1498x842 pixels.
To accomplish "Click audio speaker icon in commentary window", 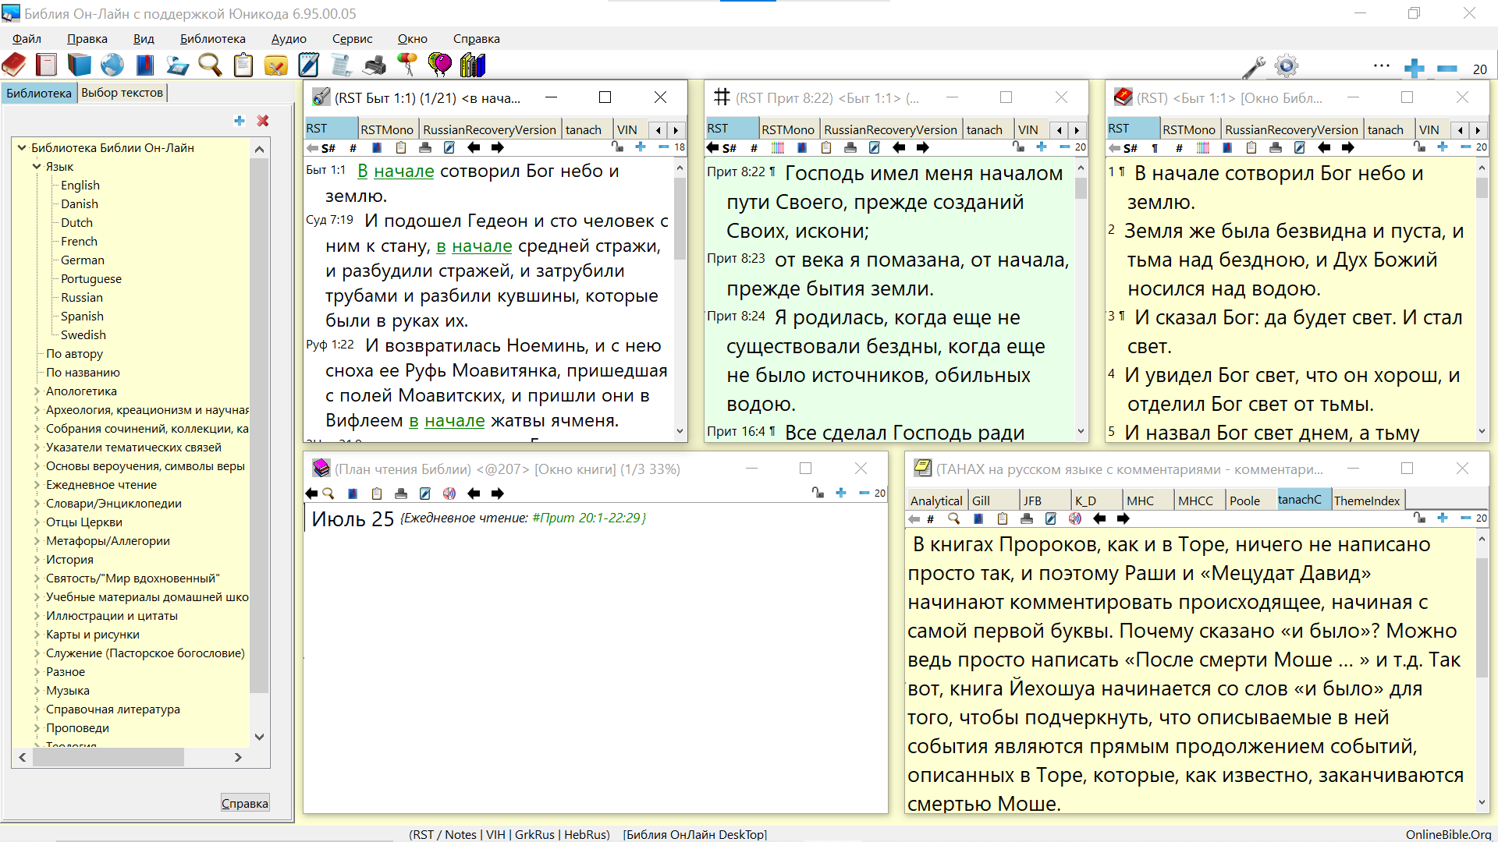I will point(1075,518).
